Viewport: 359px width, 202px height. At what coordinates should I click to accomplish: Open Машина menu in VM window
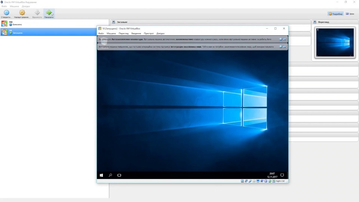point(111,33)
